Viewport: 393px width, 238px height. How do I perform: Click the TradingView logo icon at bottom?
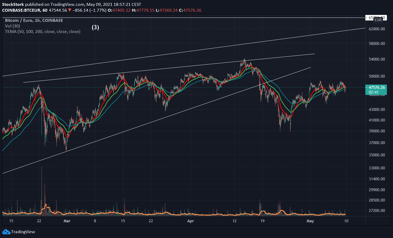pyautogui.click(x=6, y=232)
